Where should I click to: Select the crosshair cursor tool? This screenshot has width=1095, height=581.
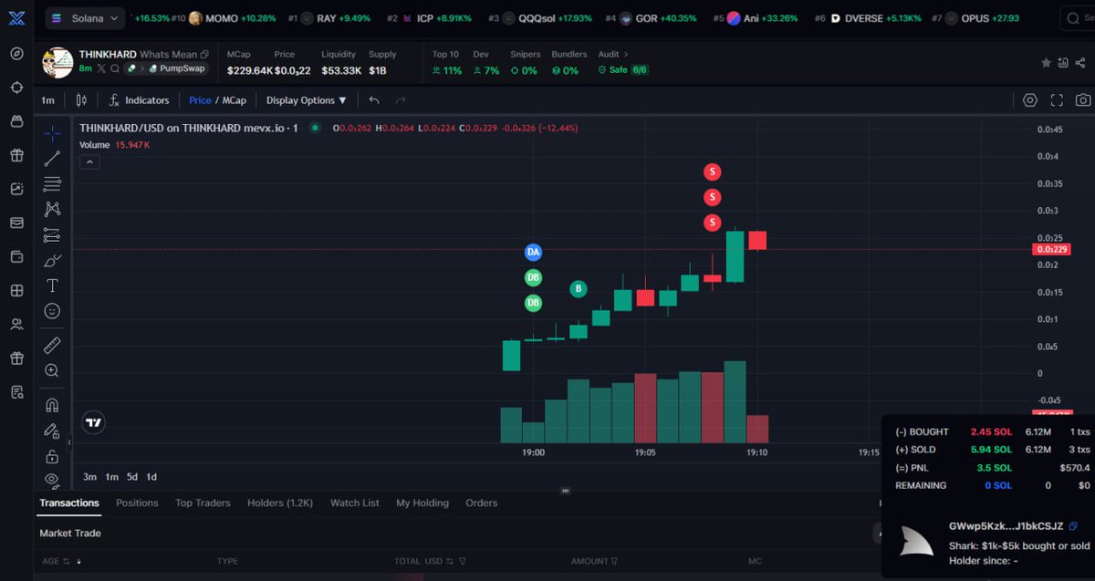[52, 134]
